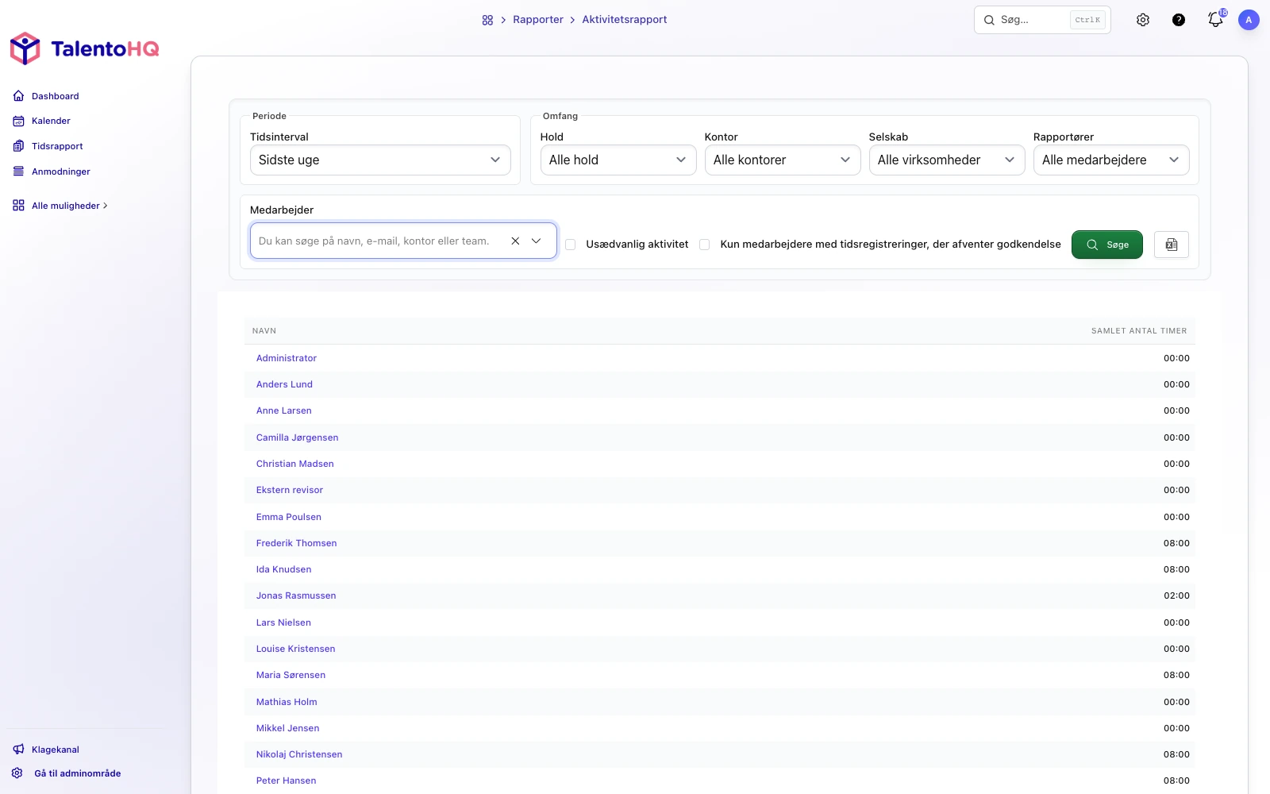Clear the Medarbejder search with the X icon

click(515, 241)
